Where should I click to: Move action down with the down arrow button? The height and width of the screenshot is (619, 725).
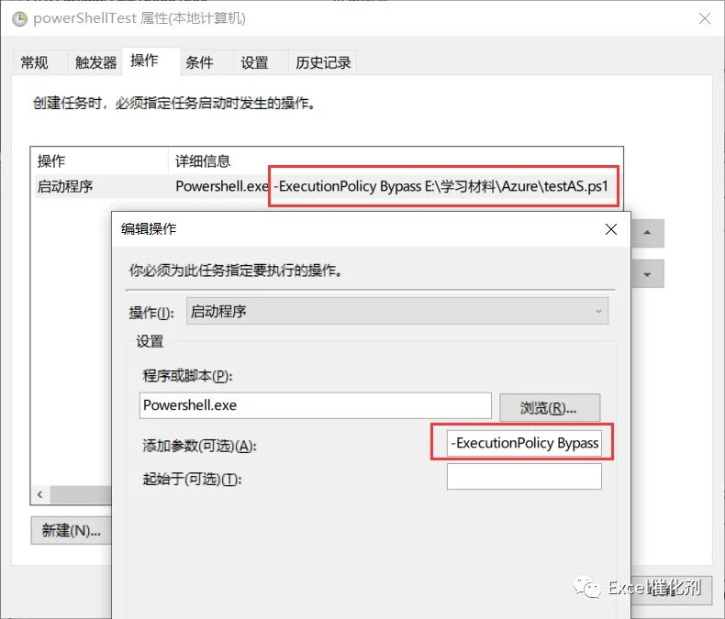click(647, 273)
